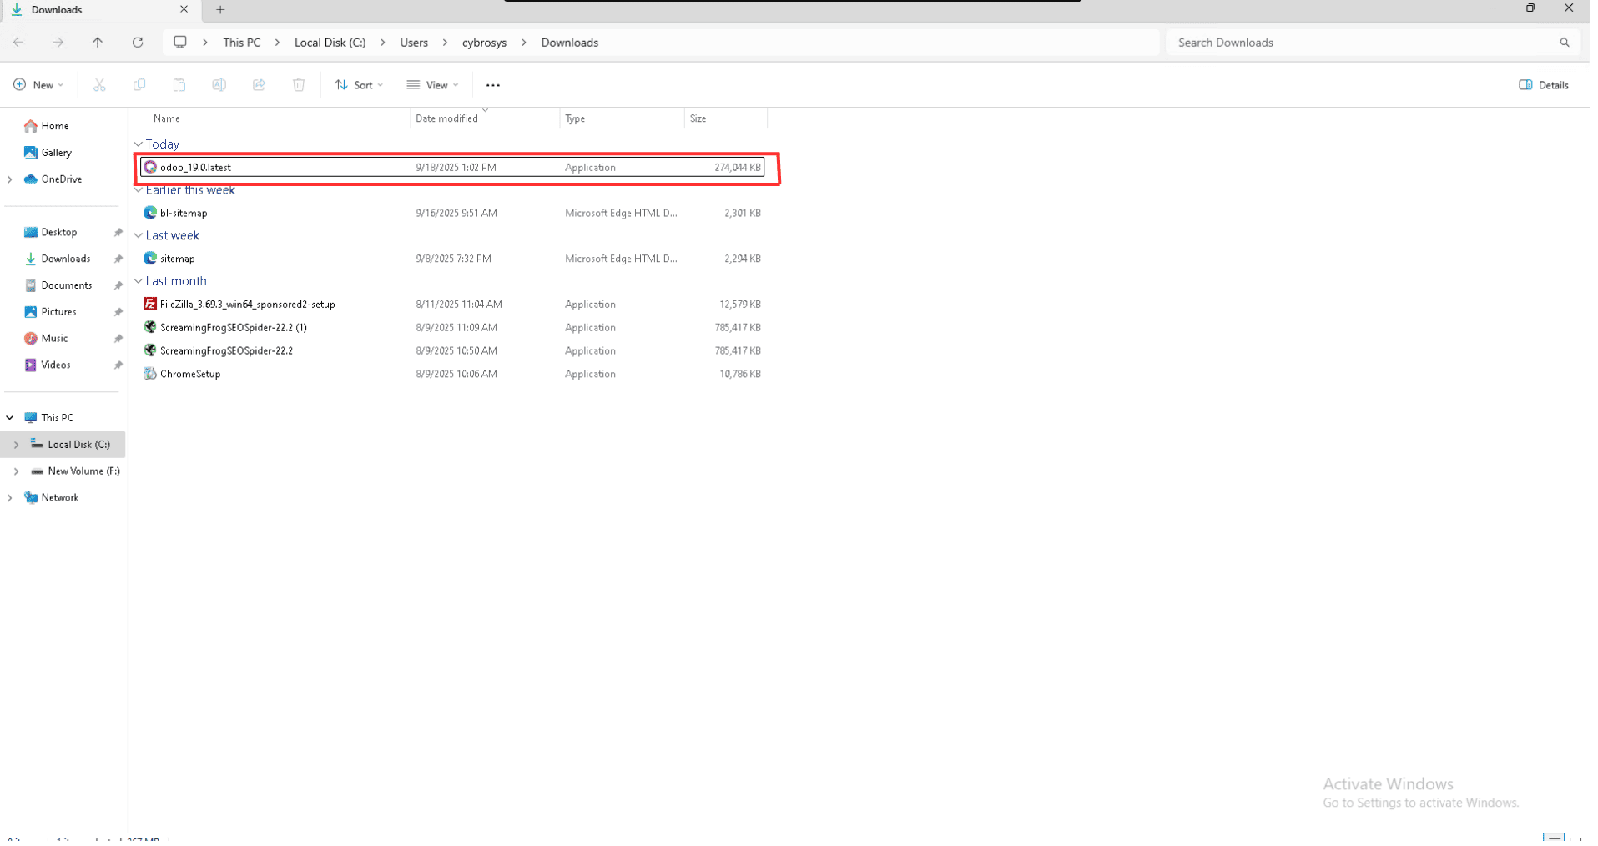This screenshot has height=846, width=1598.
Task: Sort by Date modified column header
Action: click(x=450, y=119)
